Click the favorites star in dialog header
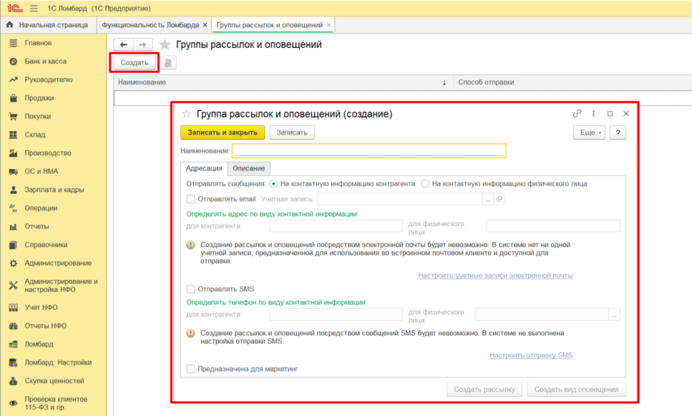692x416 pixels. 187,114
